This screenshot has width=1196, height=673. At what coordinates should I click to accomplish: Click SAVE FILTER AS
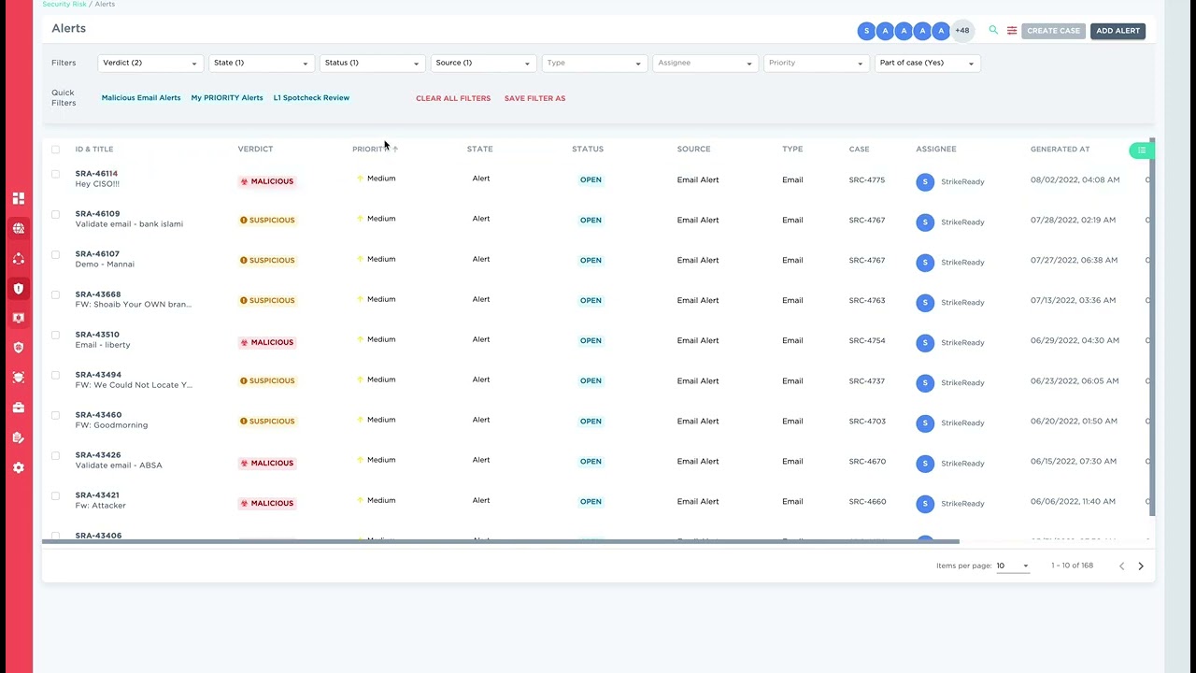point(534,98)
